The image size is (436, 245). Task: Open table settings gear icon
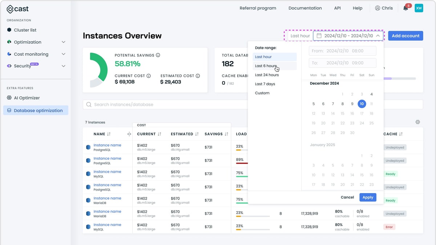click(418, 122)
